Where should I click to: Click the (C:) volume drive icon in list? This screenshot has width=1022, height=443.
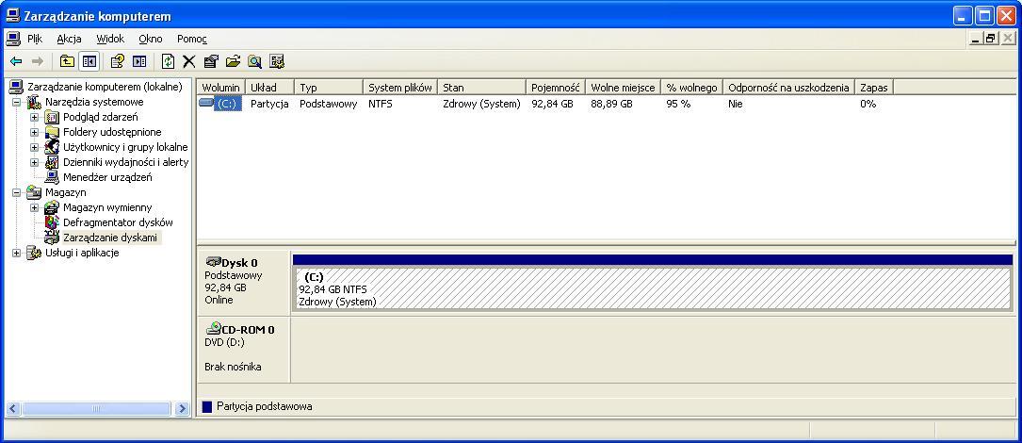click(x=206, y=103)
